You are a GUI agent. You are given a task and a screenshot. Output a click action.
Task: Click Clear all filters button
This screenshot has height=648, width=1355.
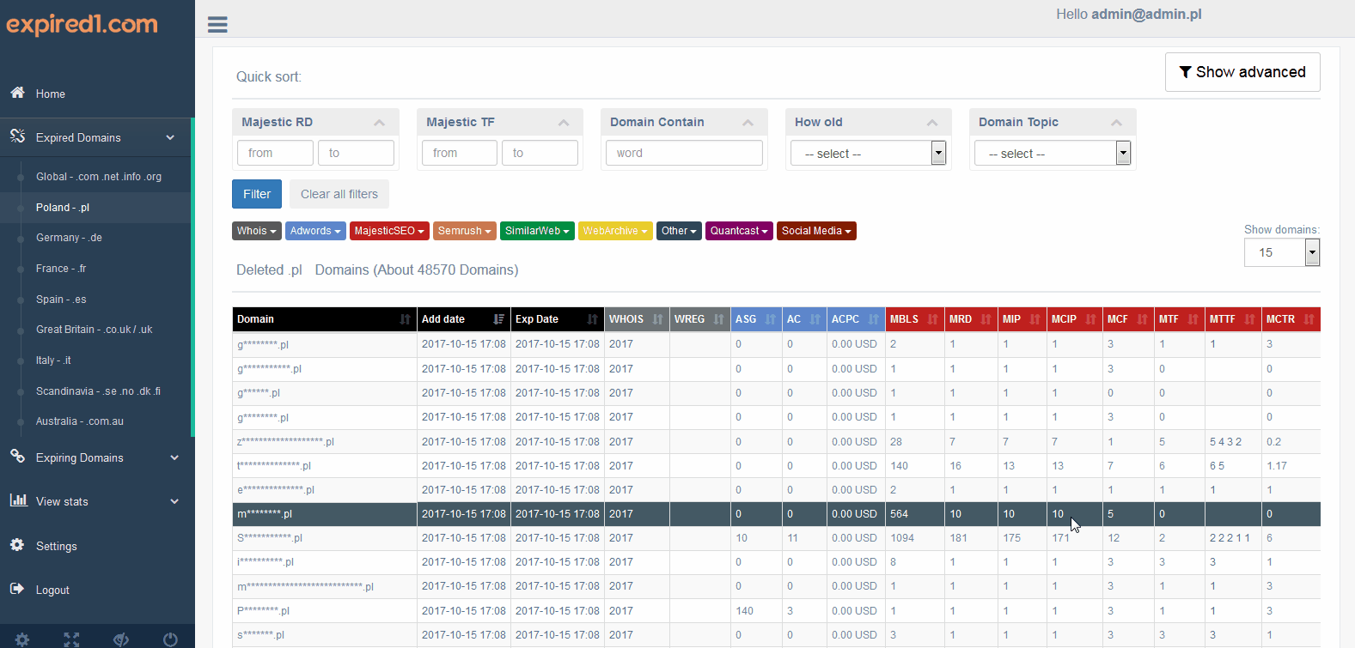click(339, 194)
